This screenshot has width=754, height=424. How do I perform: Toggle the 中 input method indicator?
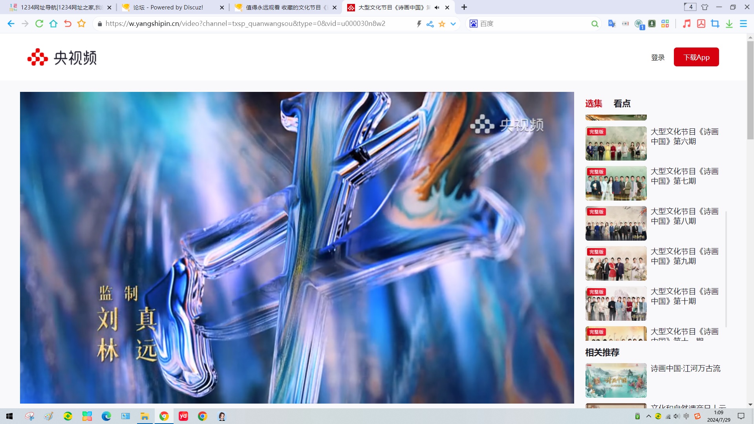pos(686,416)
